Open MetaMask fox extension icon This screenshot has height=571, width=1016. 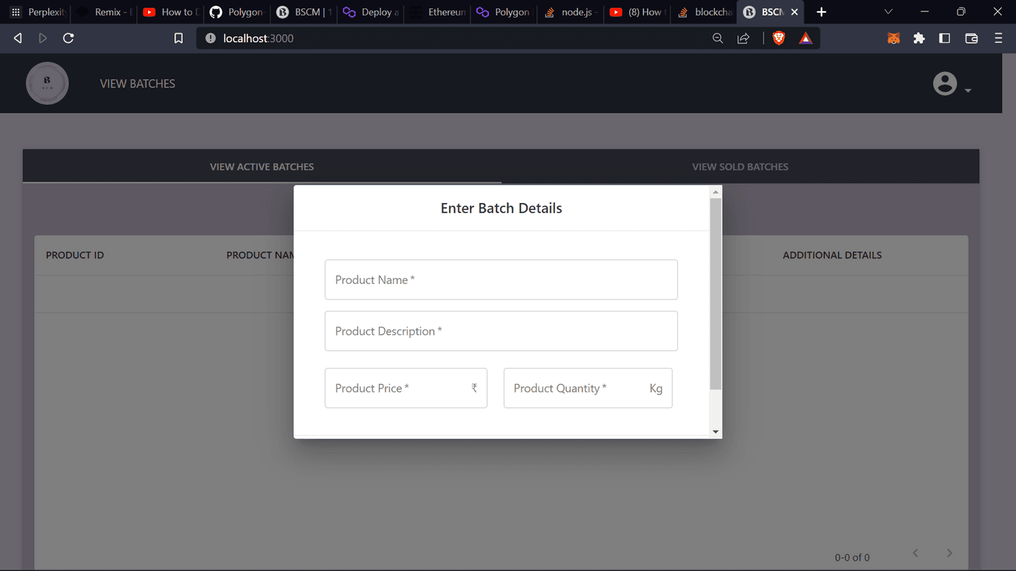[x=893, y=38]
